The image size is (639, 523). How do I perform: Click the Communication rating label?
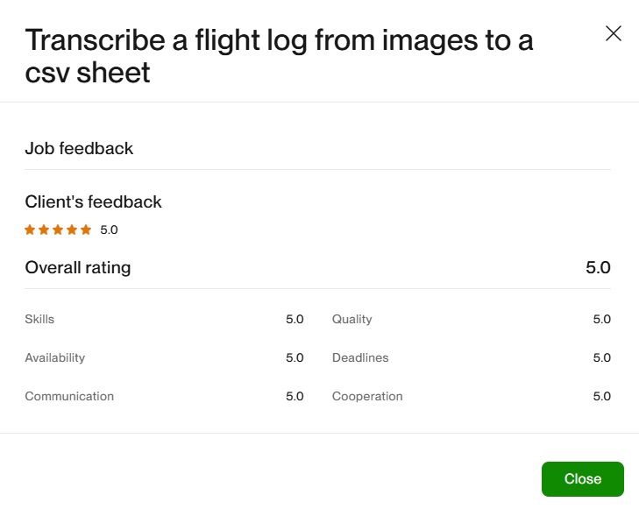69,396
